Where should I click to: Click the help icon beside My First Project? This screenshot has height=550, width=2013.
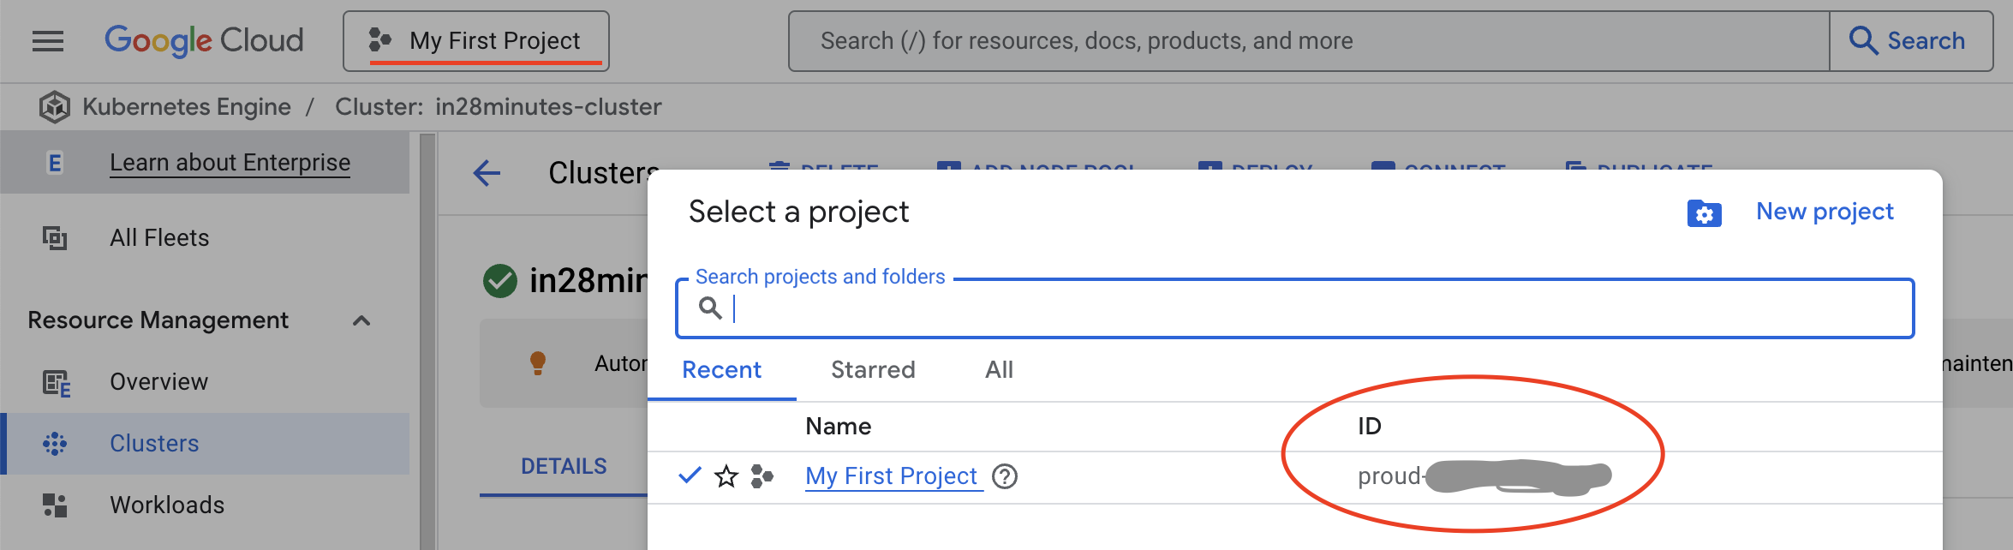1005,476
